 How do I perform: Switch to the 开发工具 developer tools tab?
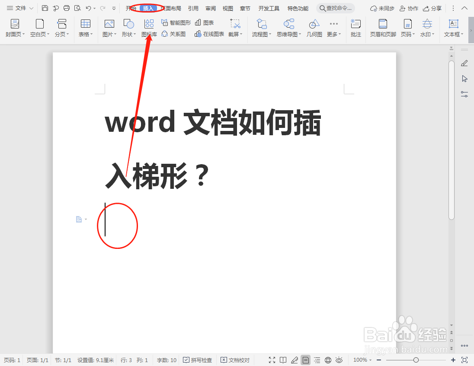pos(269,9)
